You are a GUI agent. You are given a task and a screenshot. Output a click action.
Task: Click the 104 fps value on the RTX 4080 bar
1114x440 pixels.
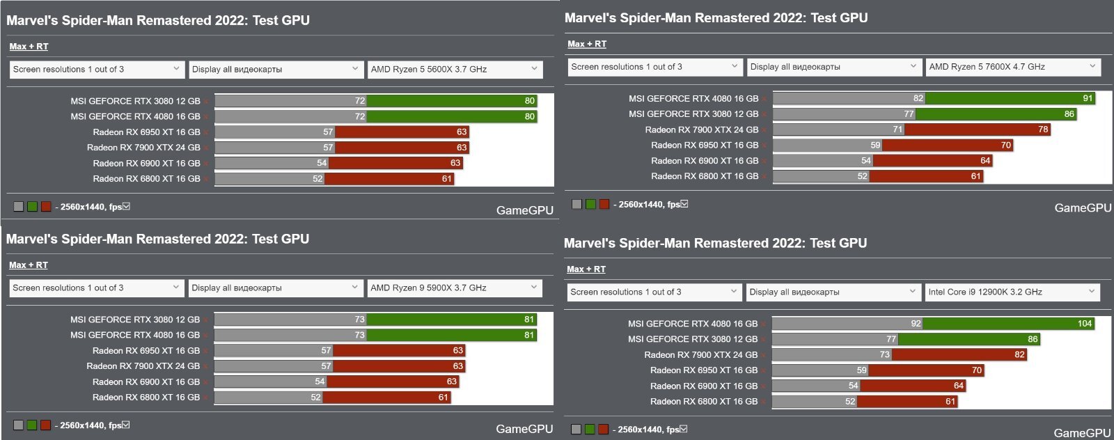point(1085,324)
